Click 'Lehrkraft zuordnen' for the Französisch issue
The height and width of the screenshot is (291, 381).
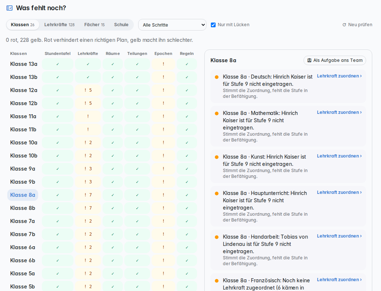click(x=339, y=280)
